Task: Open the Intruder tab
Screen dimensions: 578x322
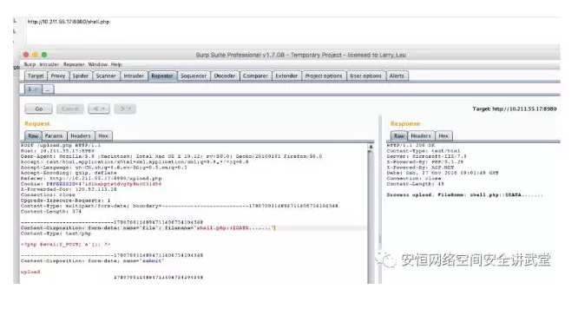Action: [x=134, y=76]
